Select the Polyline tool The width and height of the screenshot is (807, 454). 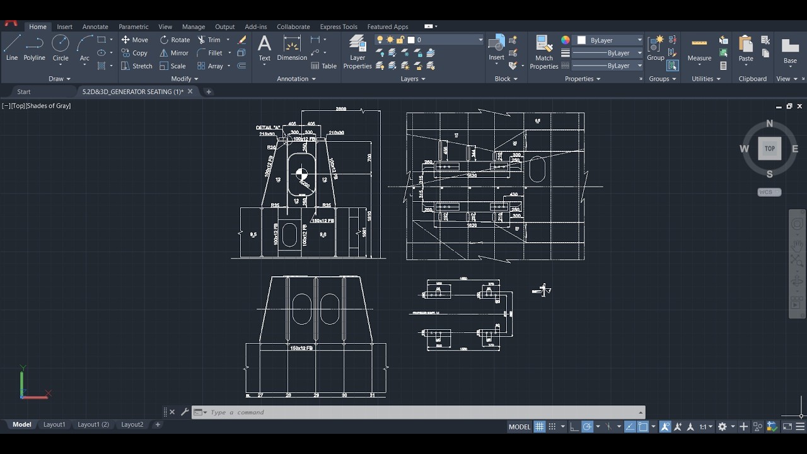[34, 49]
